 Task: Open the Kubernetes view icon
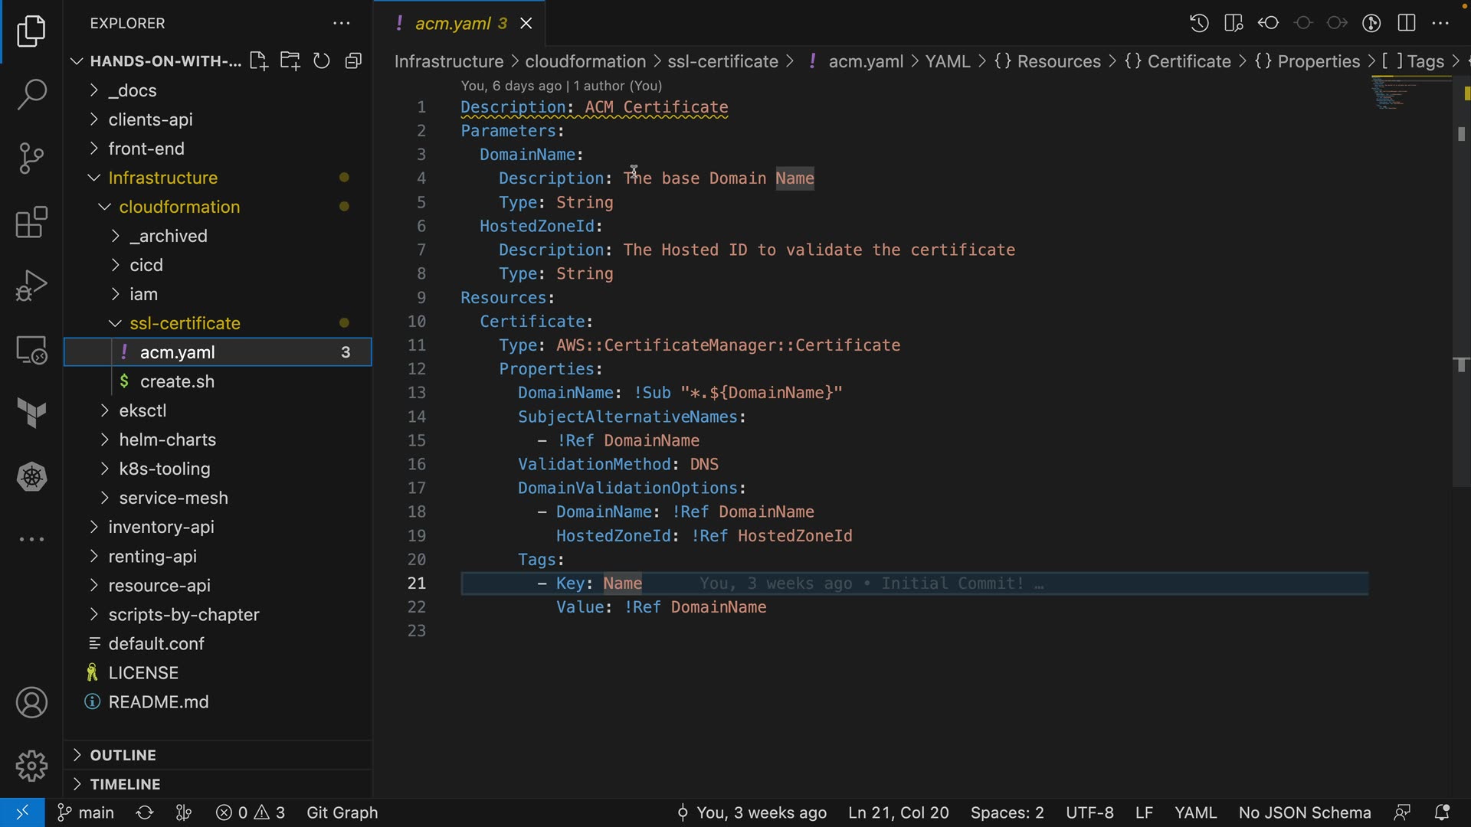(x=31, y=477)
